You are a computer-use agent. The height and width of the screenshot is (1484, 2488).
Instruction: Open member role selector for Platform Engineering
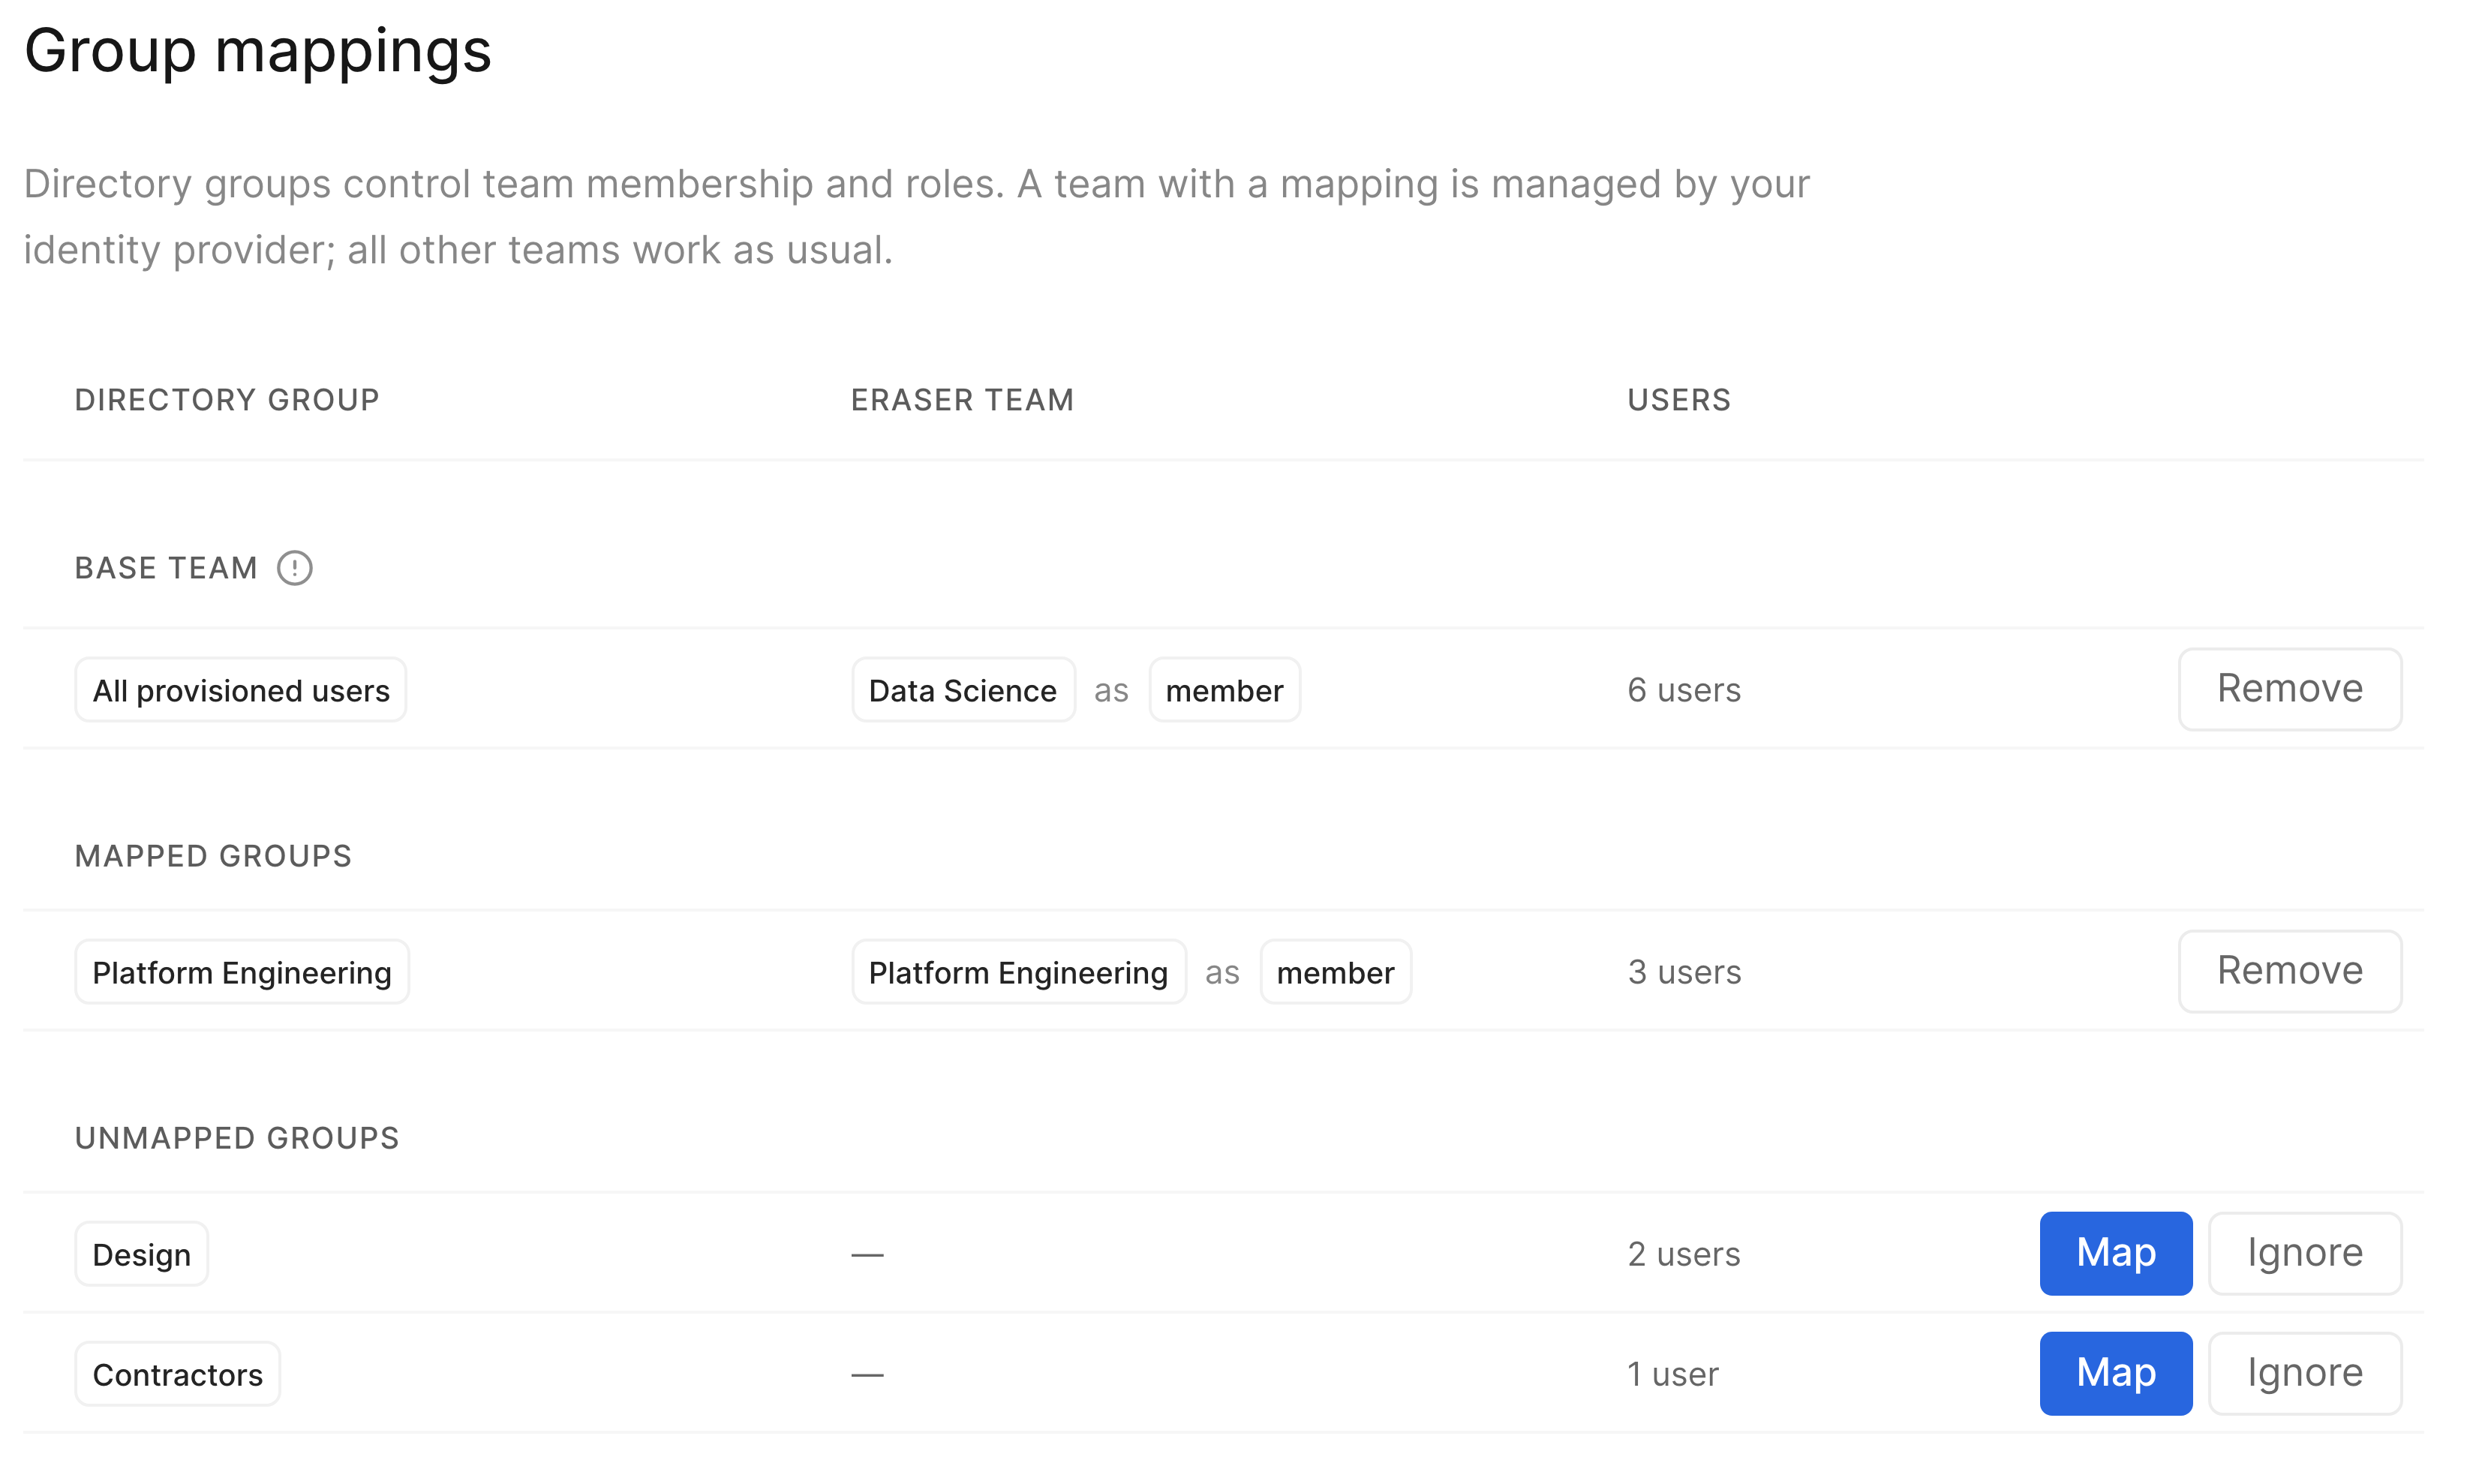(1335, 972)
